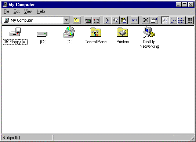Select the Printers folder icon

tap(123, 32)
